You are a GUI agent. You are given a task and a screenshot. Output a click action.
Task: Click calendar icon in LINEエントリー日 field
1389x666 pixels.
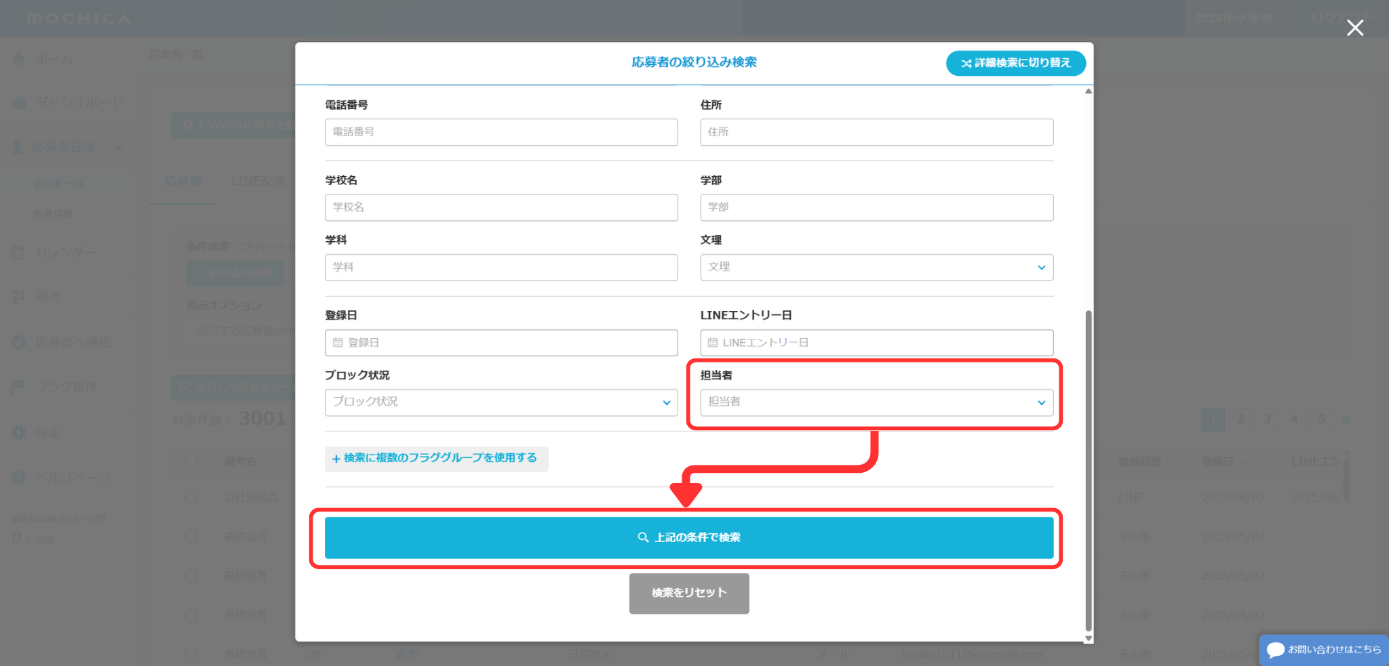(712, 343)
